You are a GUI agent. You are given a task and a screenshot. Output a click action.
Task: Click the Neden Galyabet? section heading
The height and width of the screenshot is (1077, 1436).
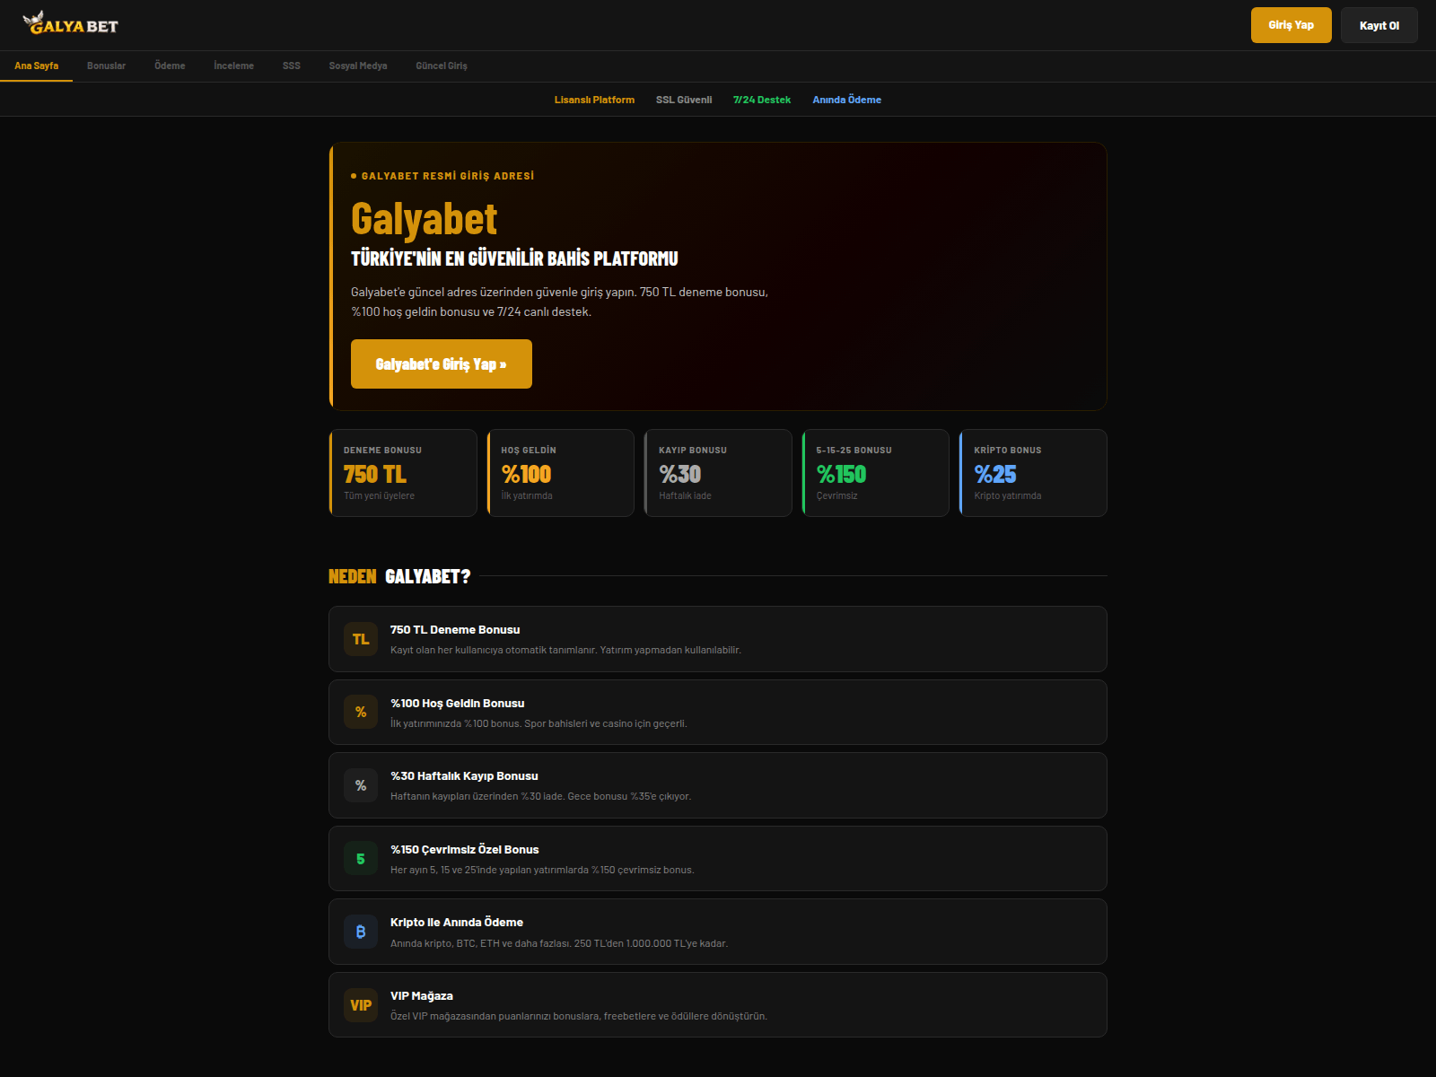(399, 576)
